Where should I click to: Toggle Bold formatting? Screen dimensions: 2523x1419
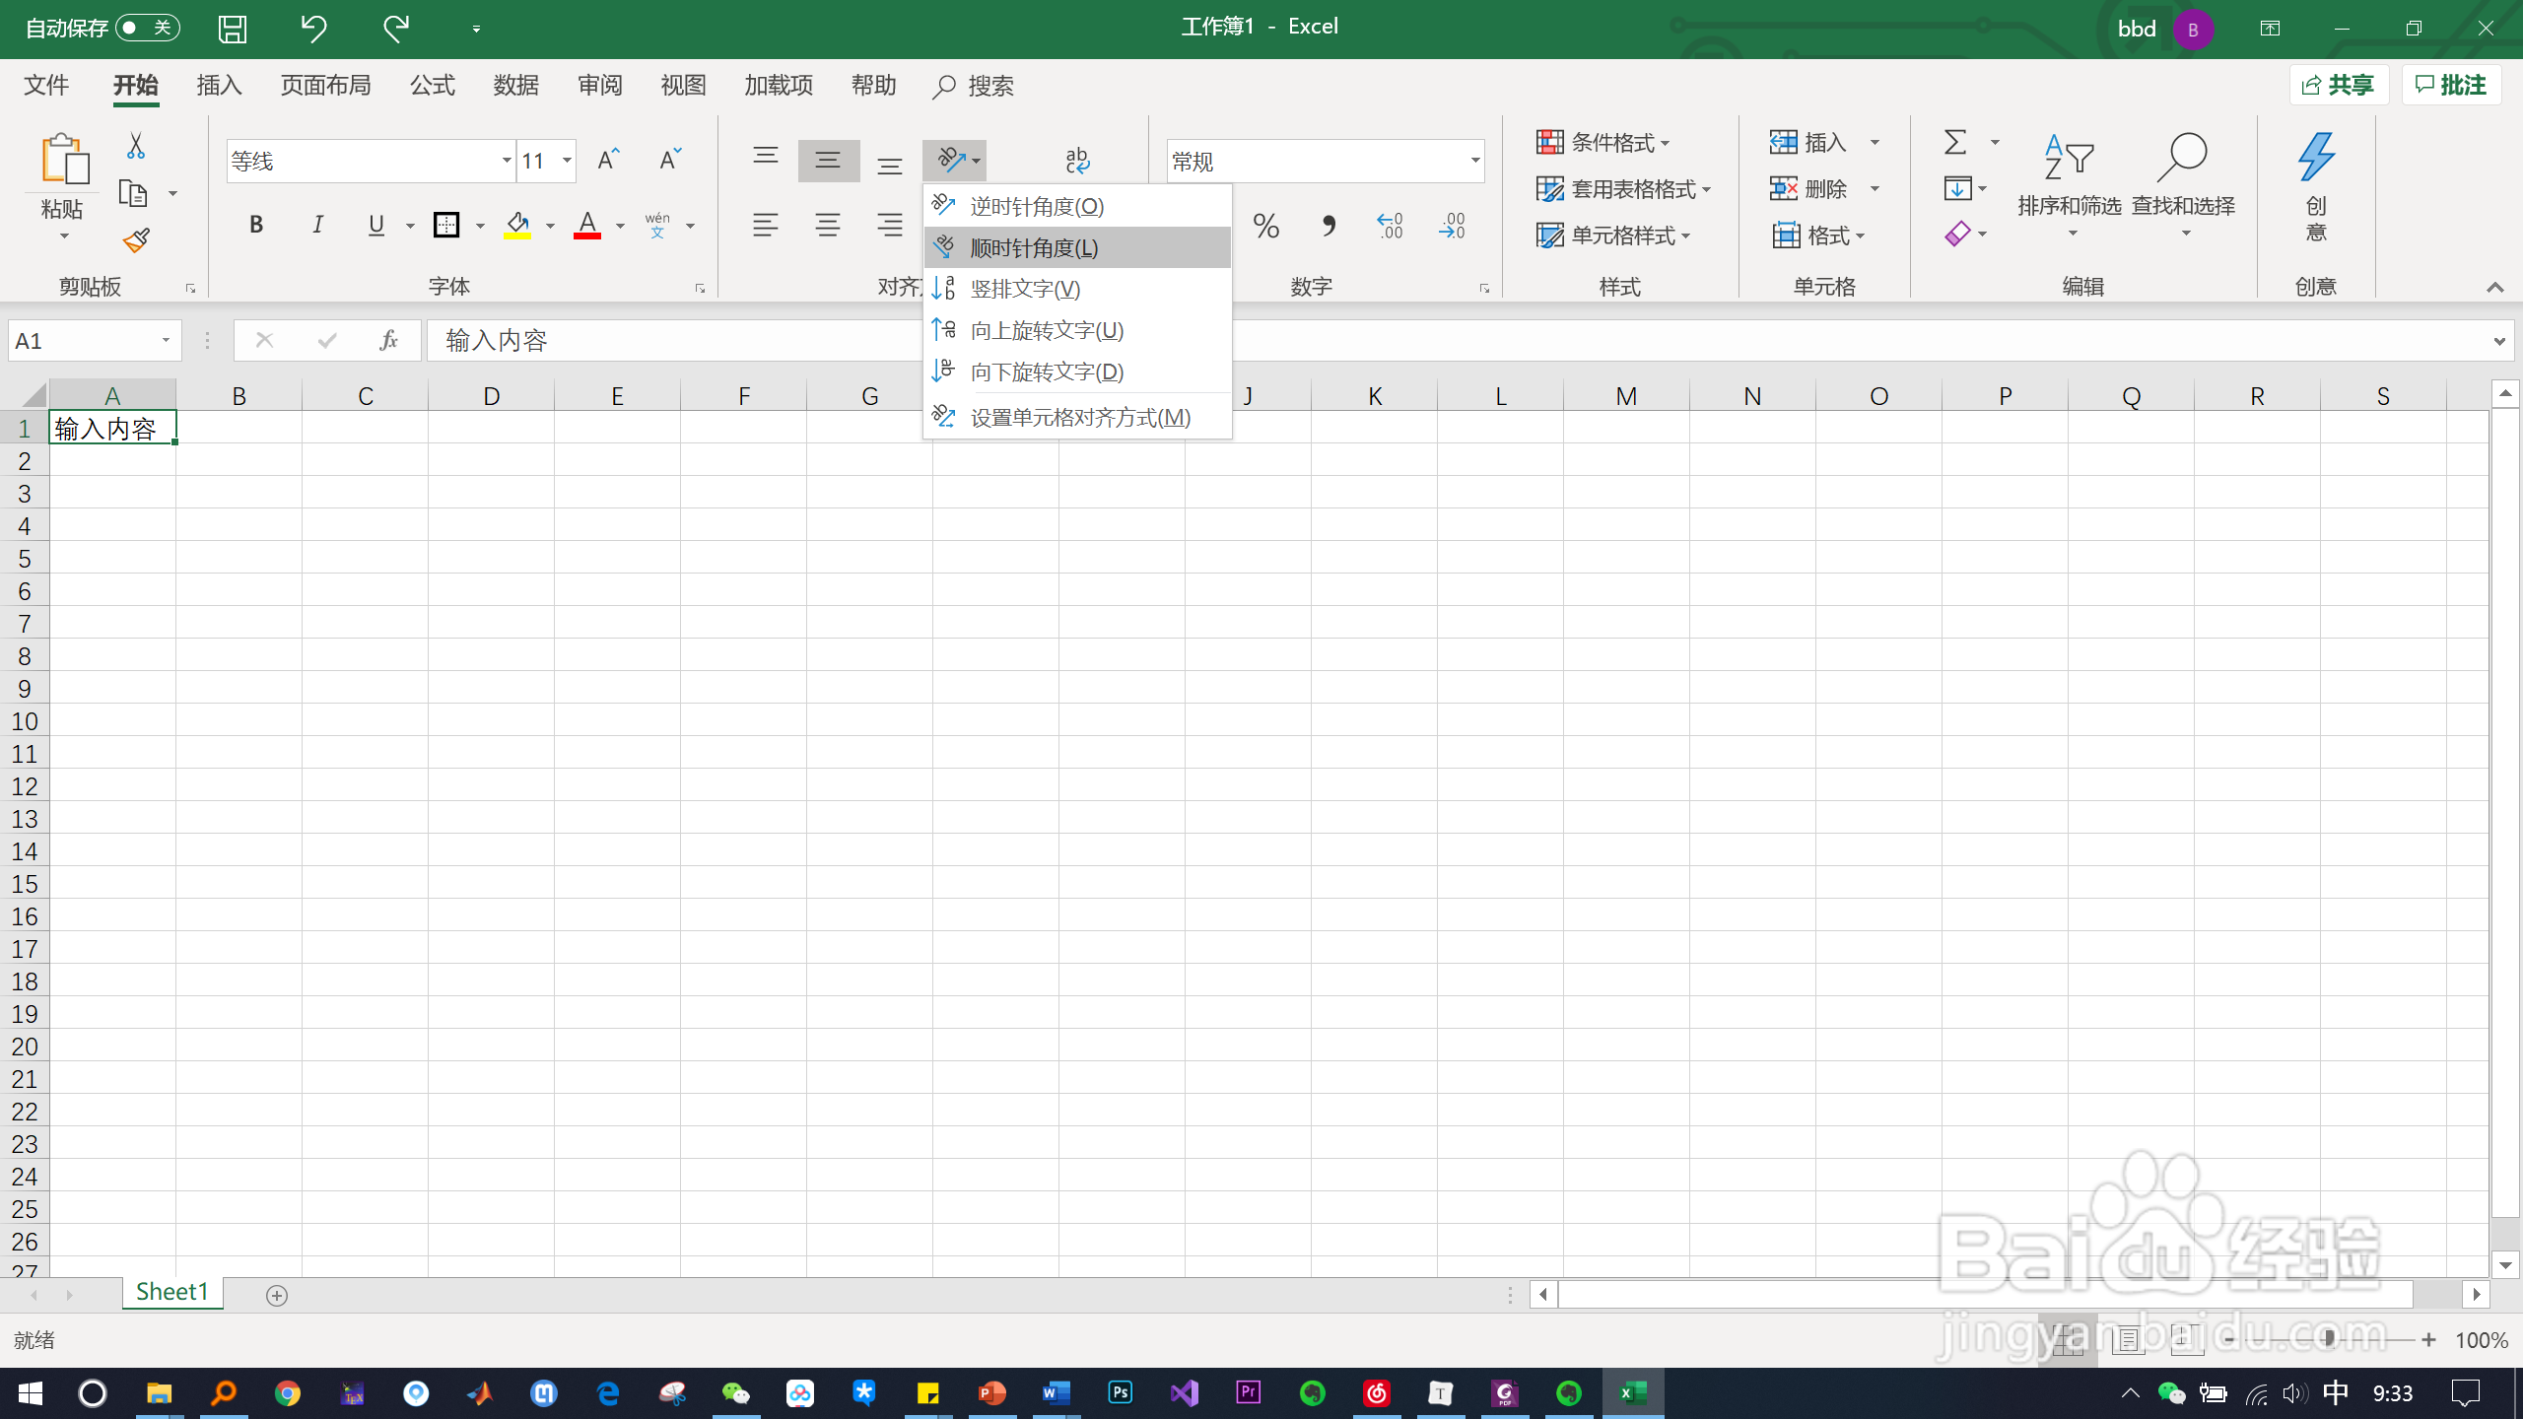click(x=256, y=226)
